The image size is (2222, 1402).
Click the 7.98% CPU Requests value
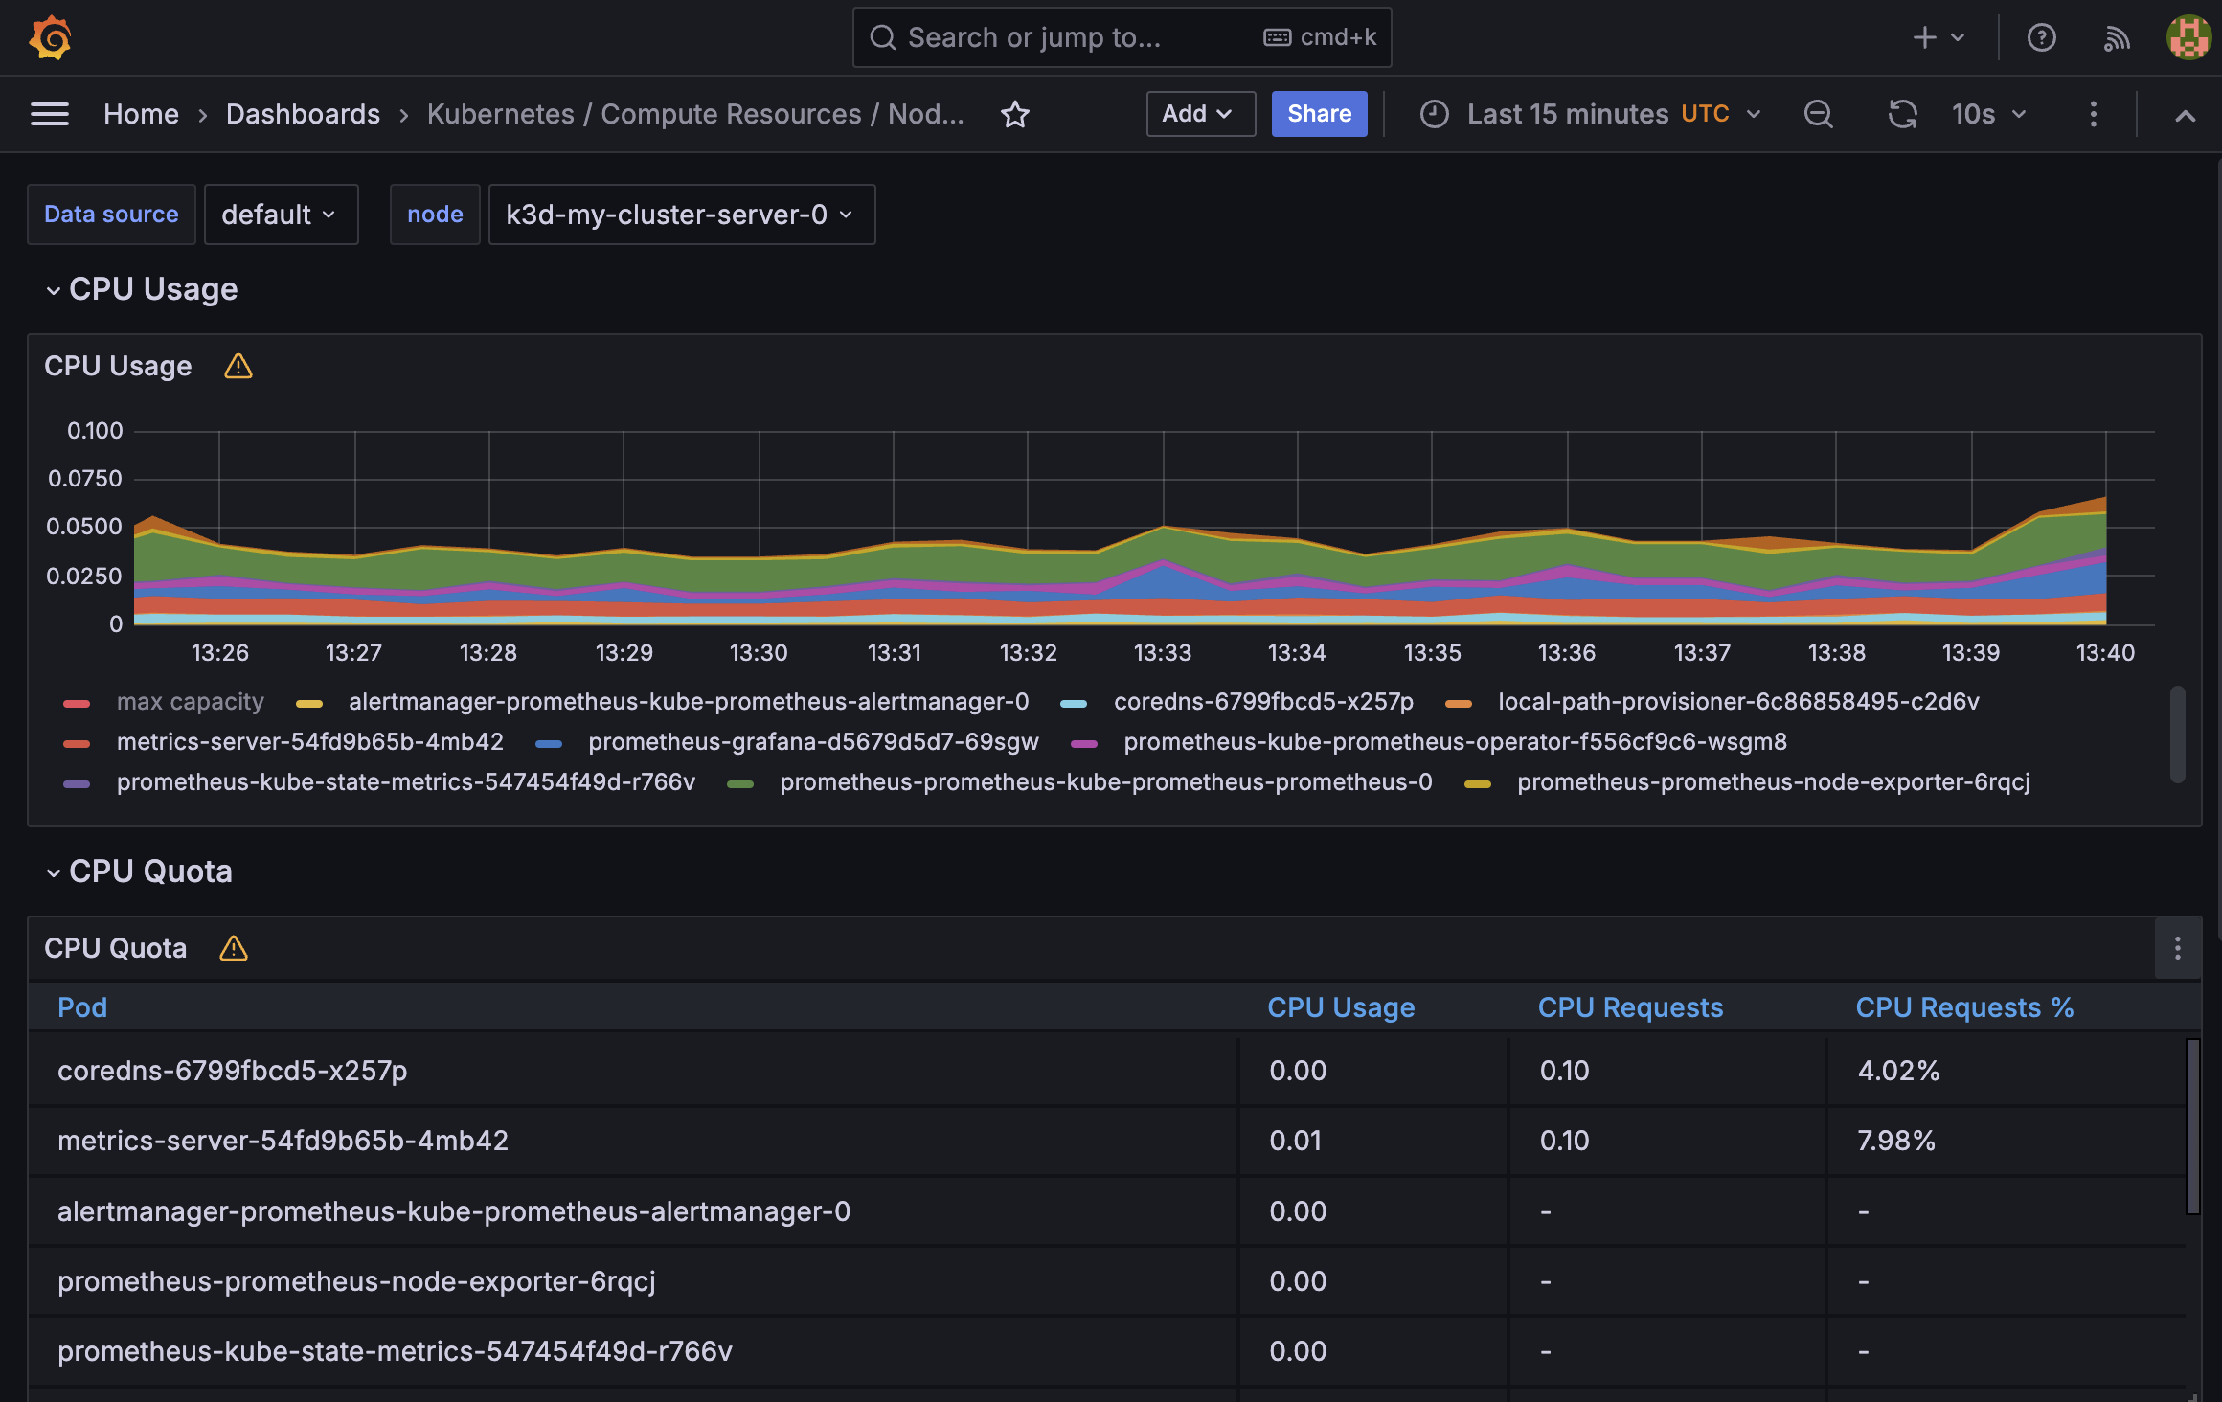pyautogui.click(x=1896, y=1141)
